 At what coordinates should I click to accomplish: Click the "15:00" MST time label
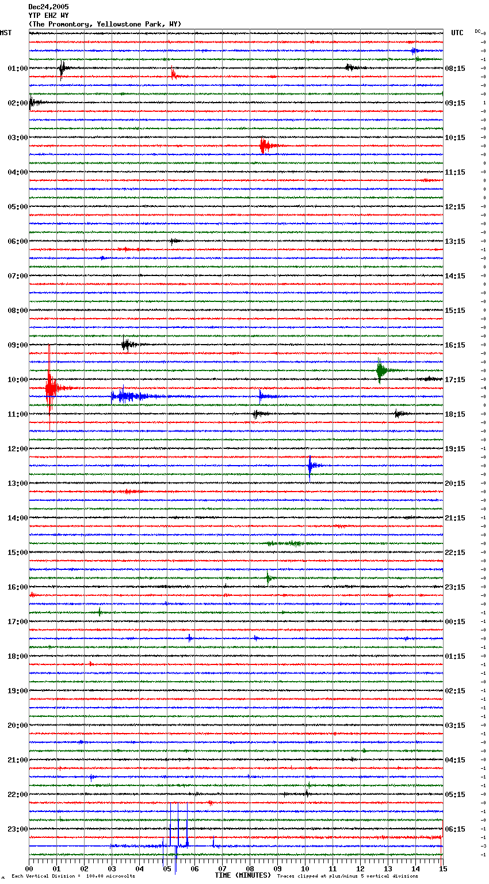point(17,553)
